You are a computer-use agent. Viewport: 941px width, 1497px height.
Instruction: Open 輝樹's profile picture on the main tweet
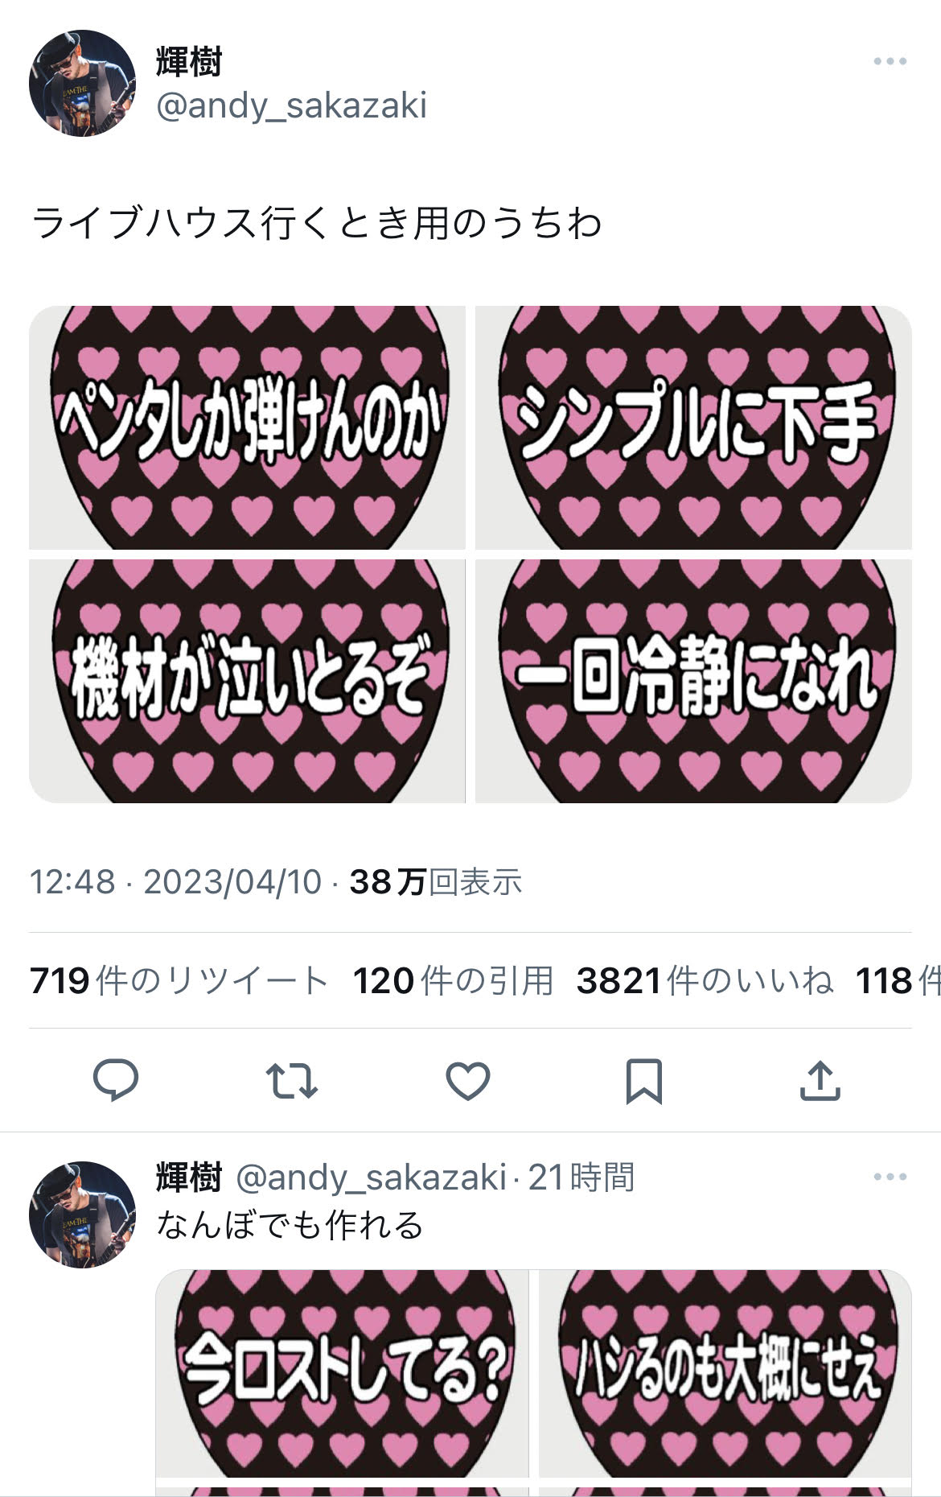pyautogui.click(x=82, y=83)
